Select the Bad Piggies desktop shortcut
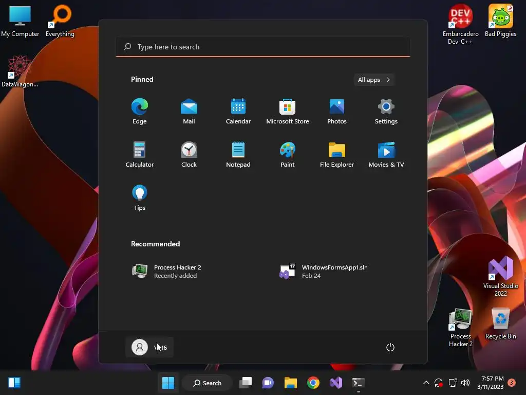Screen dimensions: 526x395 coord(500,21)
